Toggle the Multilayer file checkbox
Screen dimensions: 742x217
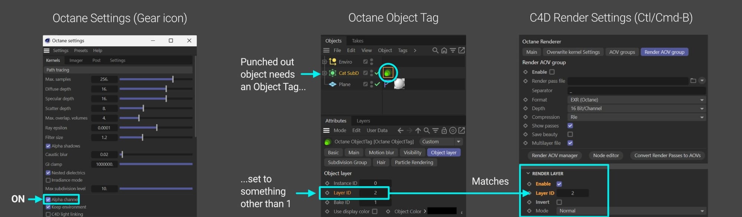pyautogui.click(x=570, y=143)
